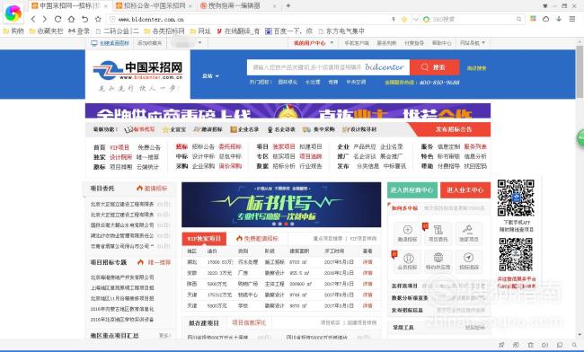Image resolution: width=584 pixels, height=352 pixels.
Task: Open the 招标公告 navigation link
Action: click(x=203, y=146)
